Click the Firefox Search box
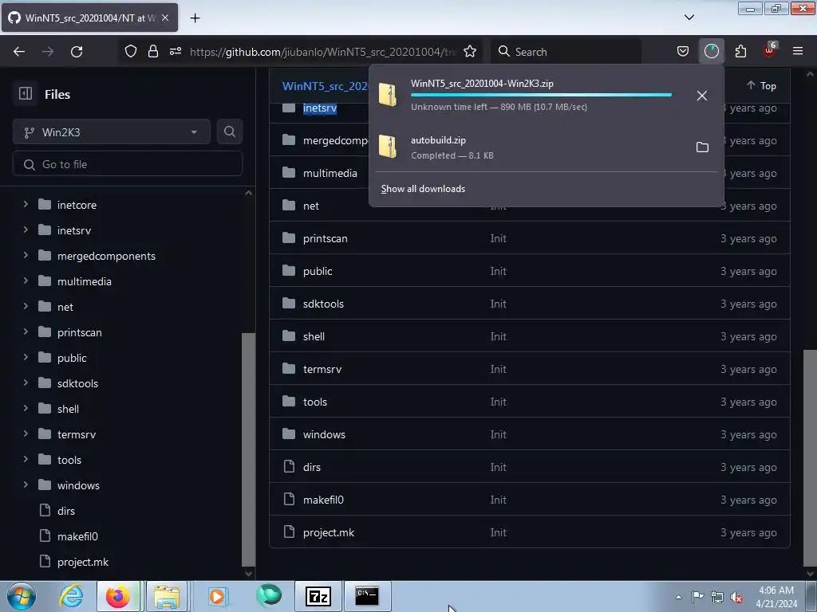 pyautogui.click(x=566, y=52)
